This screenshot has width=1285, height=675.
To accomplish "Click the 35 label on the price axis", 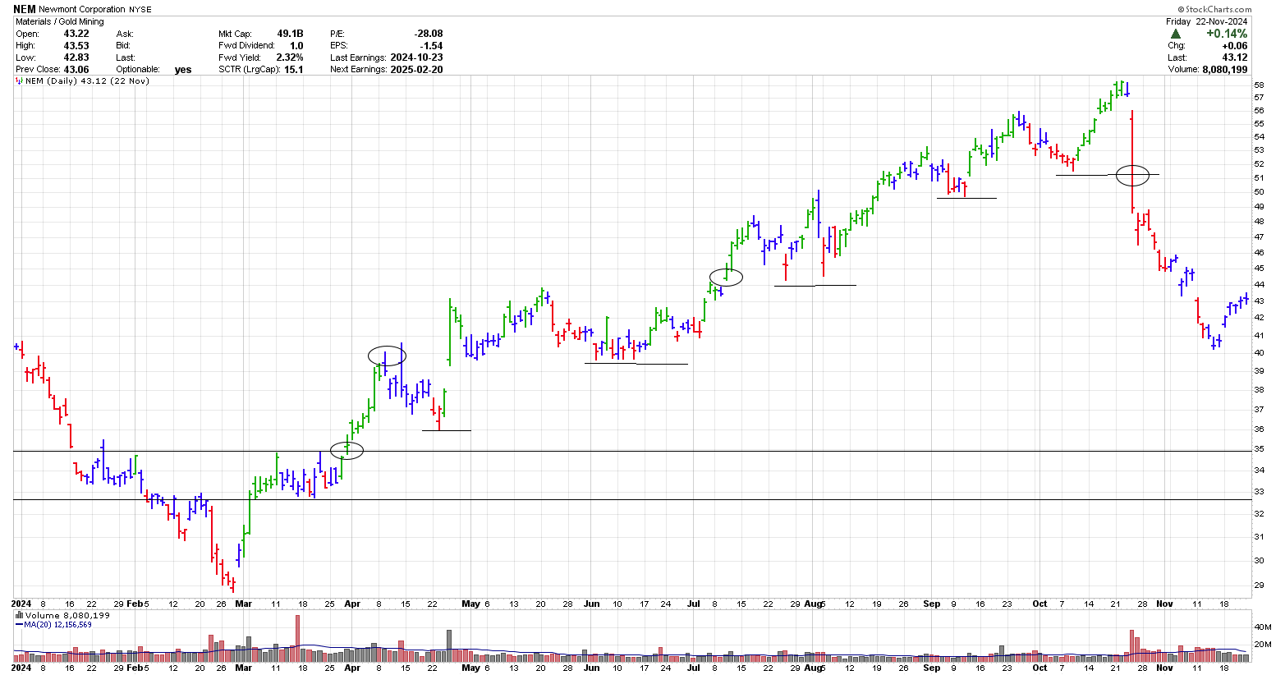I will 1259,450.
